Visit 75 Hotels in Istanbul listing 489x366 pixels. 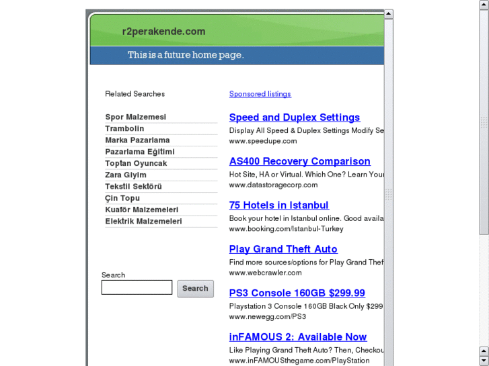[x=279, y=205]
